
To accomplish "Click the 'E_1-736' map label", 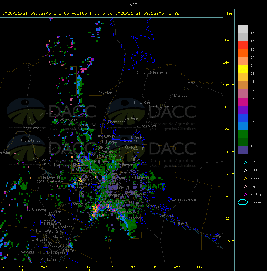I will (181, 95).
